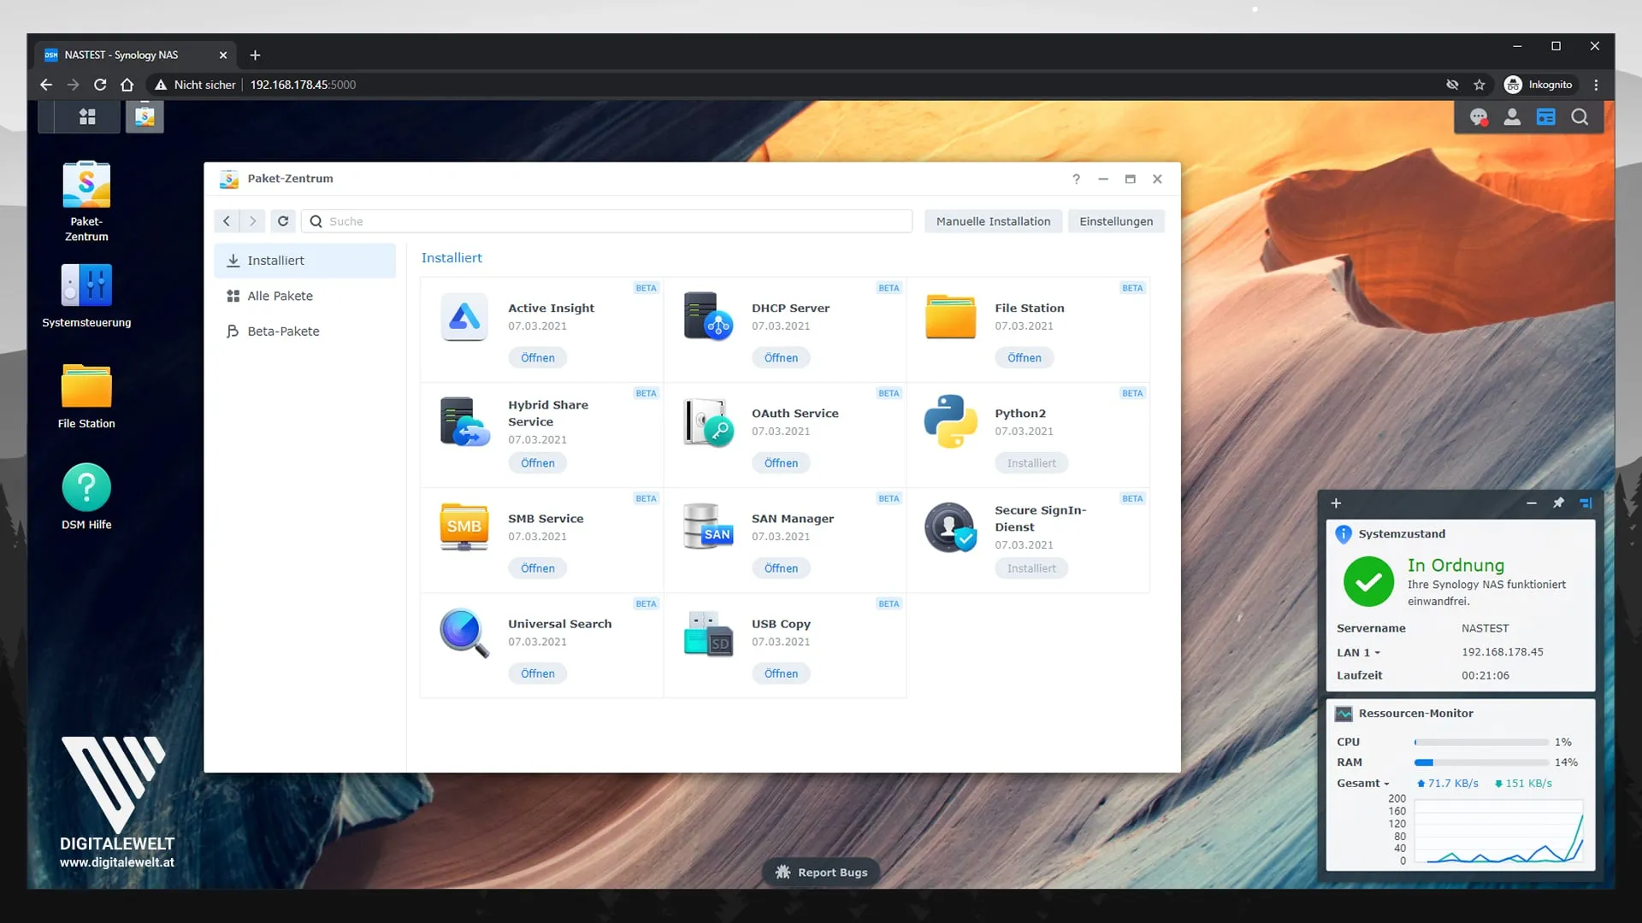This screenshot has width=1642, height=923.
Task: Open Manuelle Installation
Action: (x=993, y=221)
